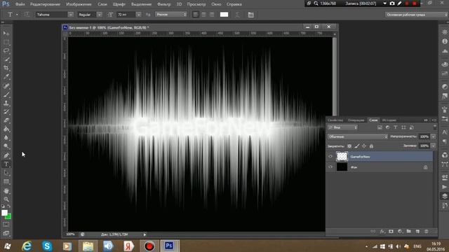Select the Pen tool
This screenshot has height=252, width=449.
(x=6, y=155)
